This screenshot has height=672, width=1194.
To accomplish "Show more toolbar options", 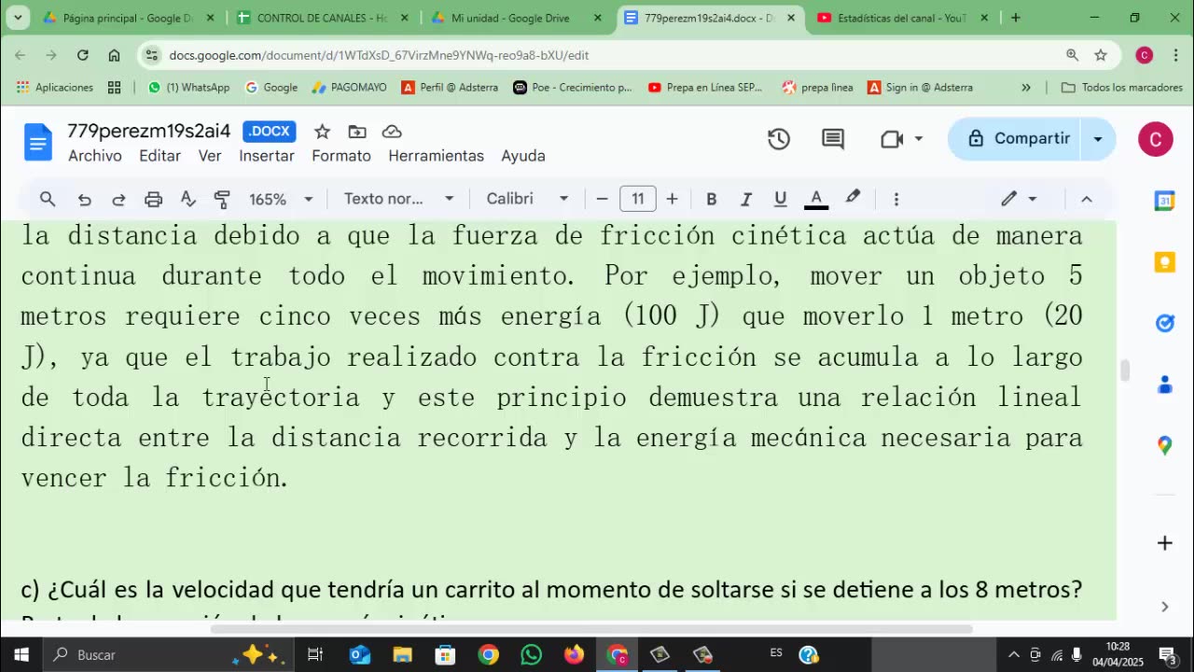I will pos(895,199).
